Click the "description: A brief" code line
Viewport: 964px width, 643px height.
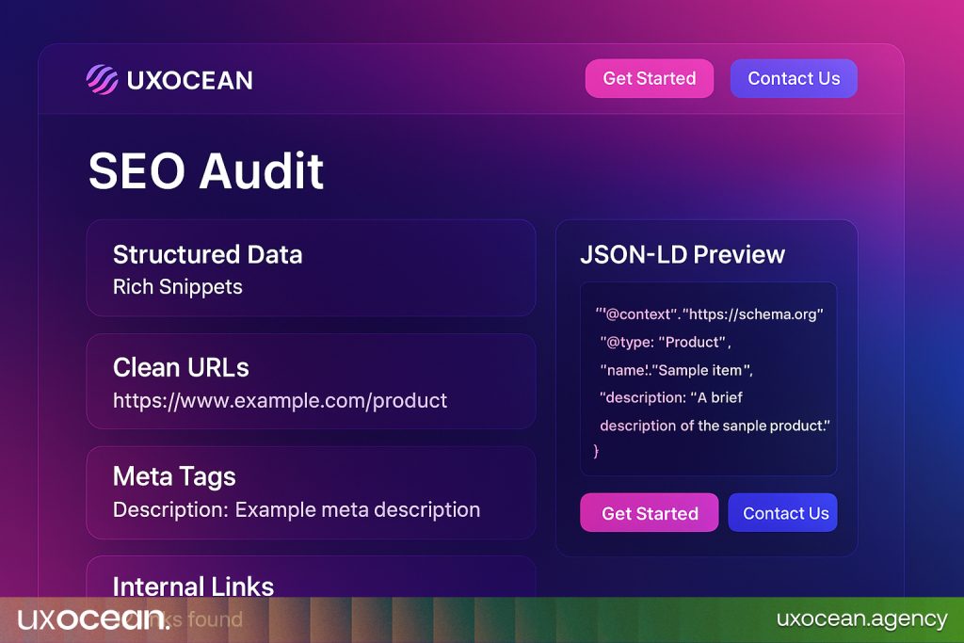tap(670, 397)
